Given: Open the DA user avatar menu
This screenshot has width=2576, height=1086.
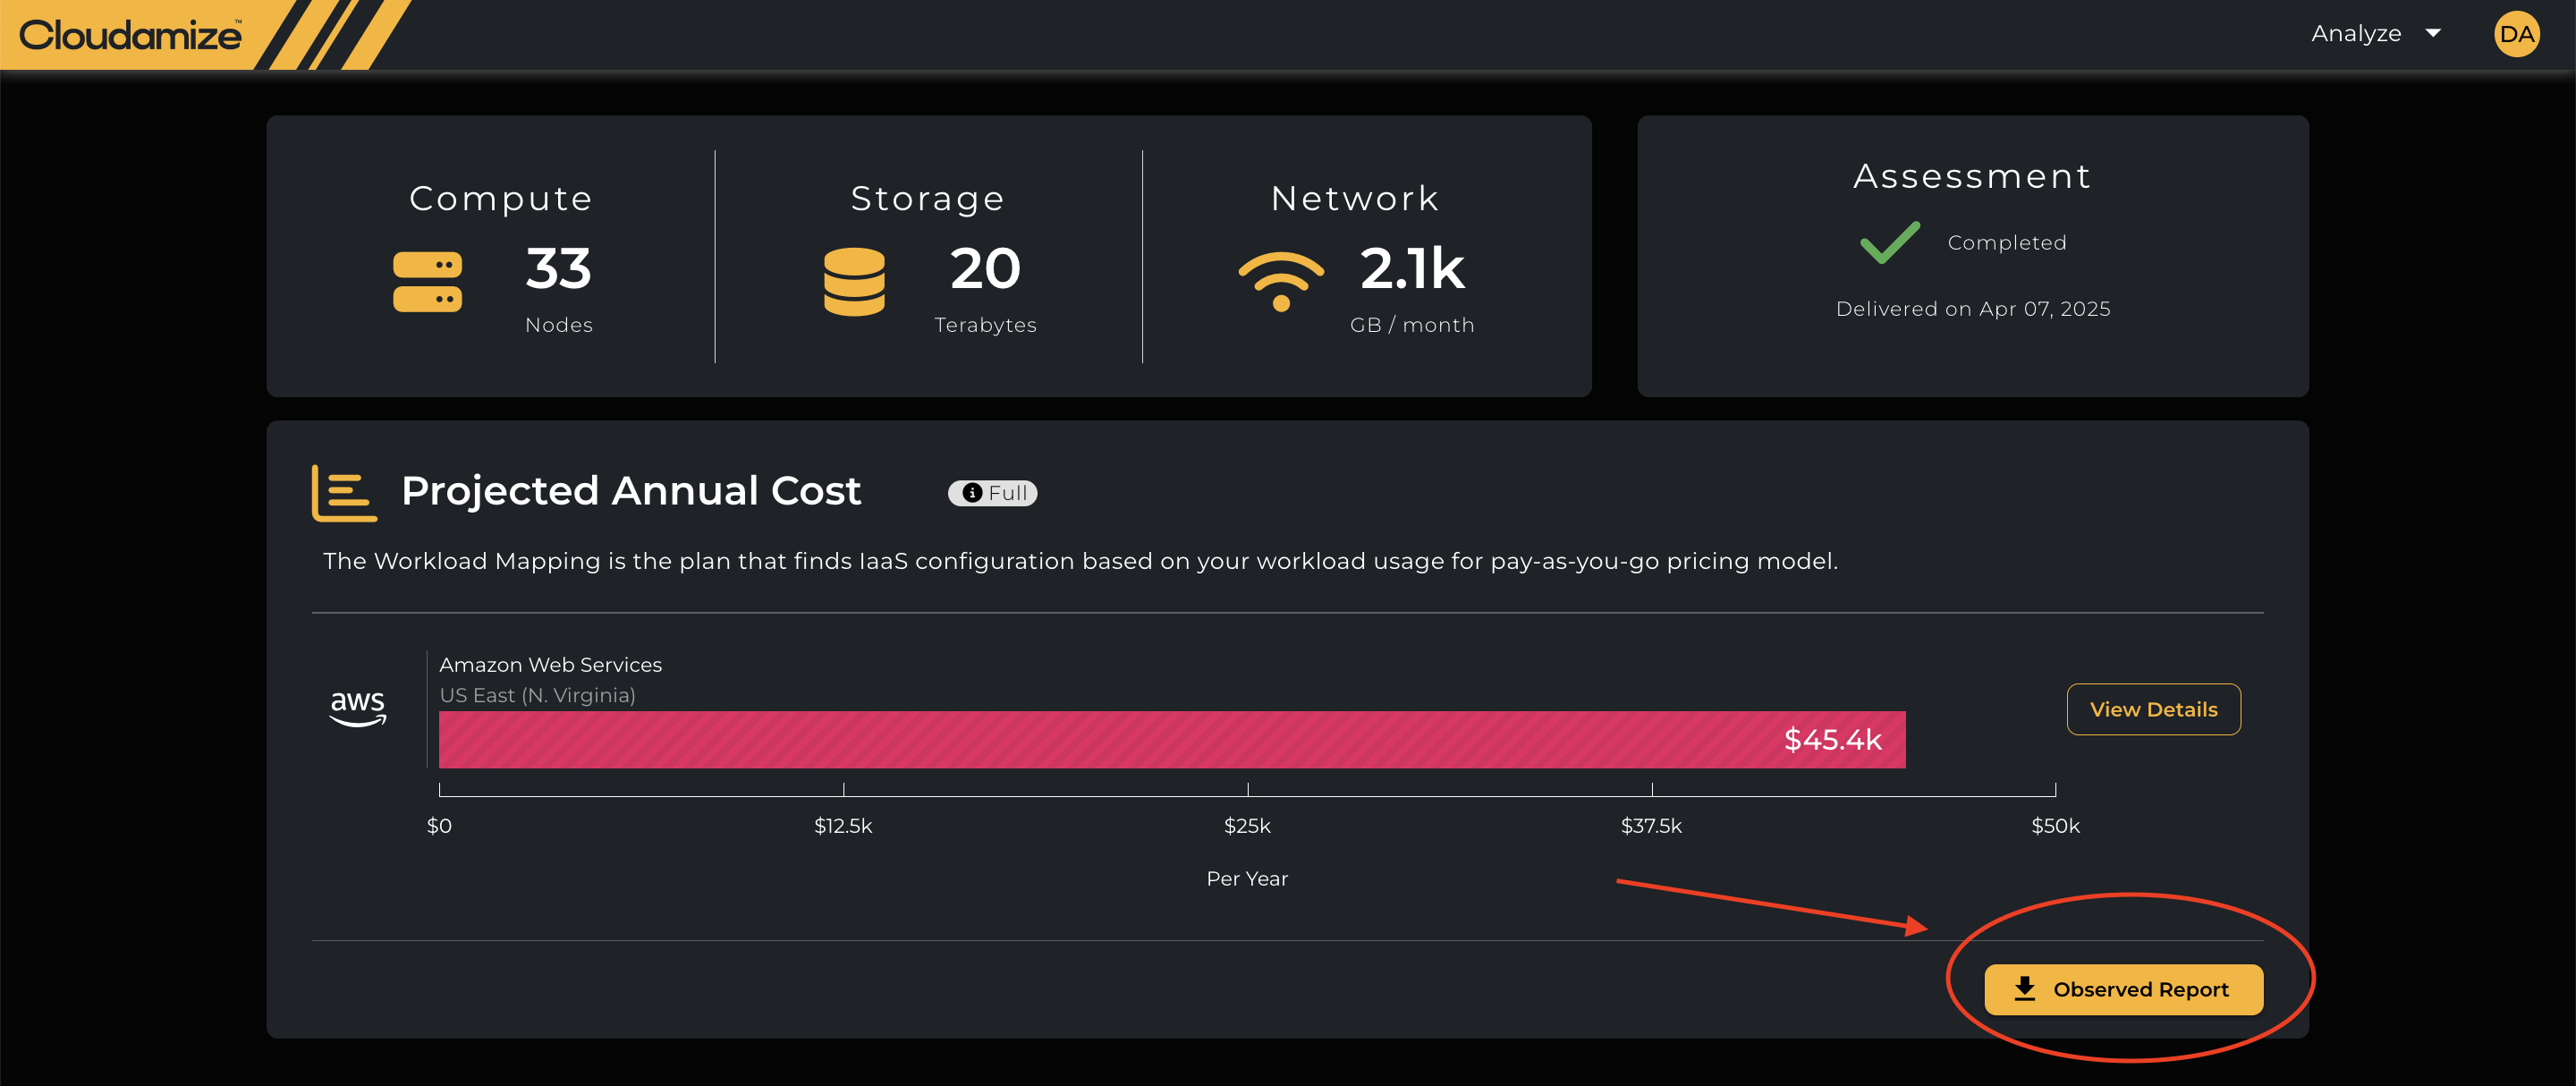Looking at the screenshot, I should coord(2516,34).
